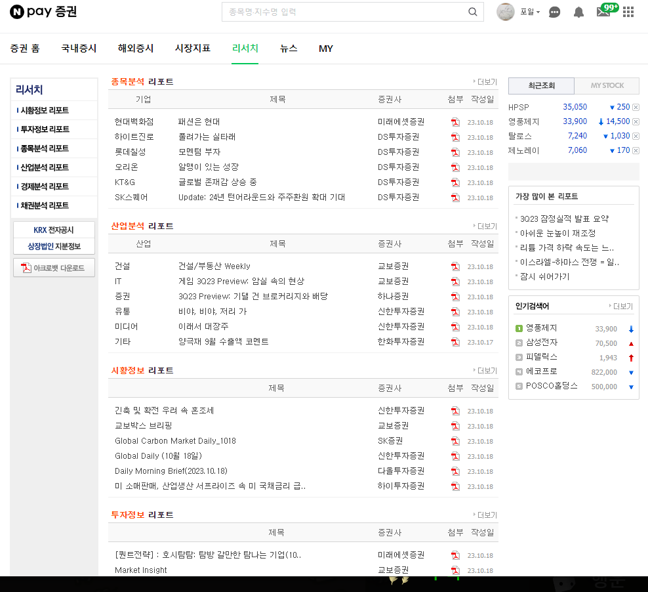Open the 시장지표 menu
Viewport: 648px width, 592px height.
tap(193, 49)
